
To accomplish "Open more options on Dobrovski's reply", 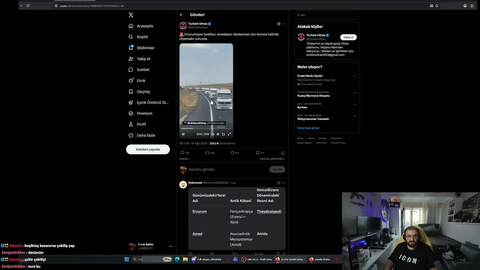I will 283,183.
